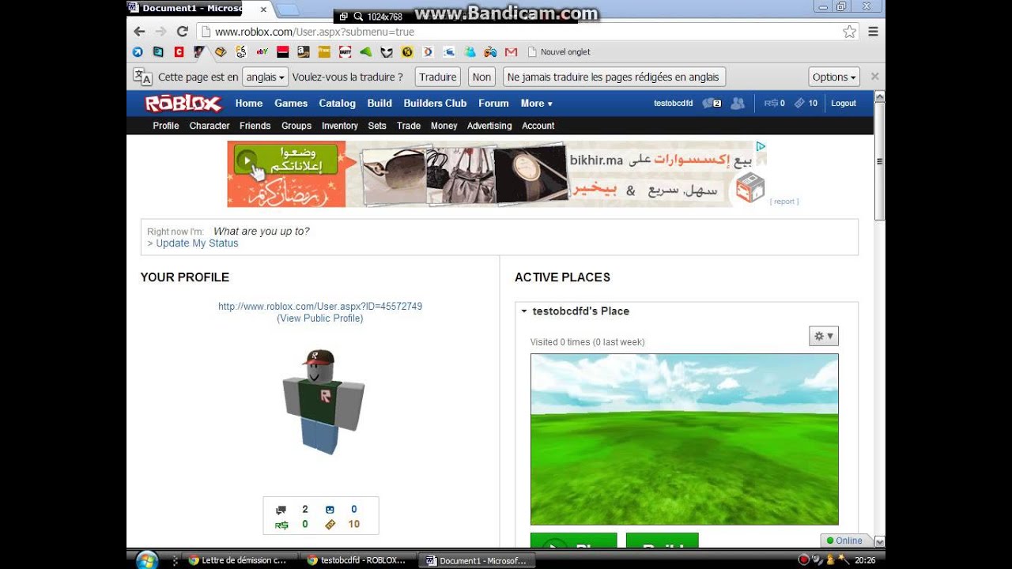Open the Games navigation item
1012x569 pixels.
(291, 104)
